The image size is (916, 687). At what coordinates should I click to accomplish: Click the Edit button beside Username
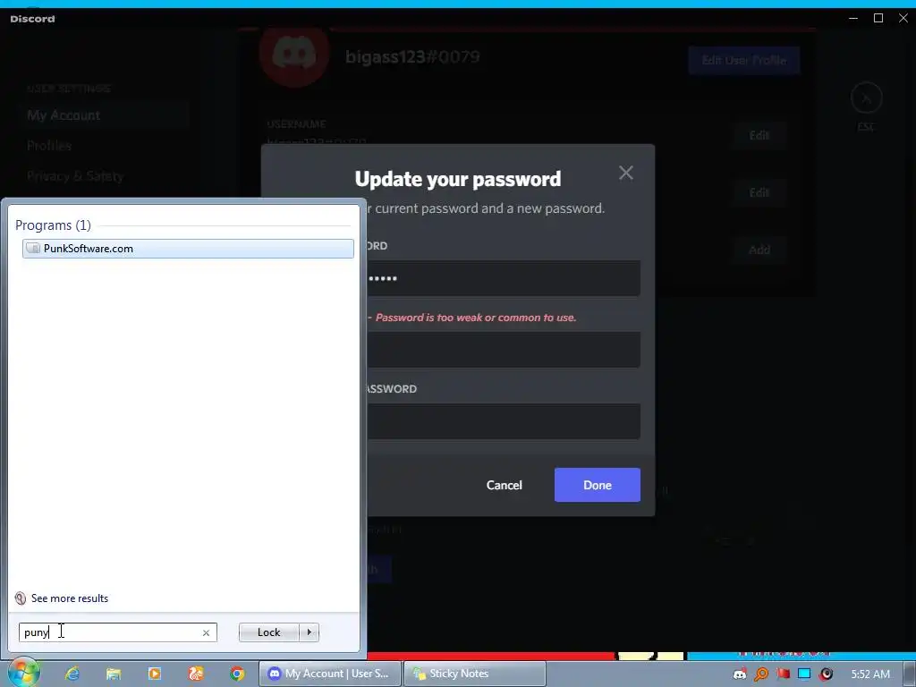(x=759, y=136)
